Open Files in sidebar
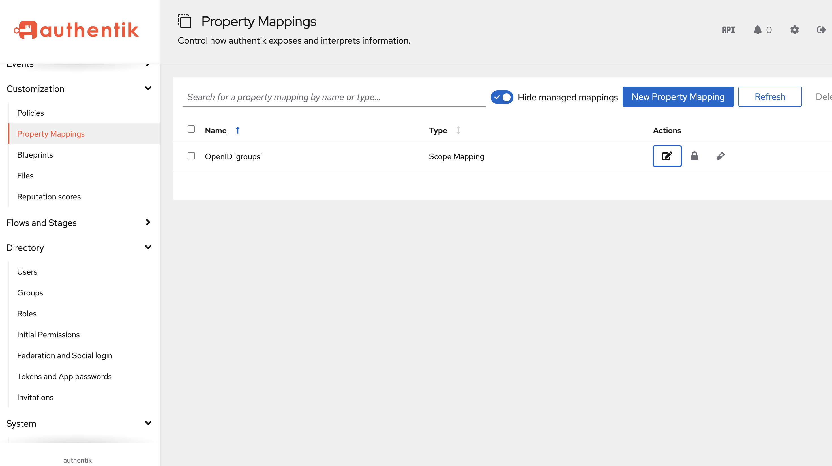Image resolution: width=832 pixels, height=466 pixels. pyautogui.click(x=25, y=176)
